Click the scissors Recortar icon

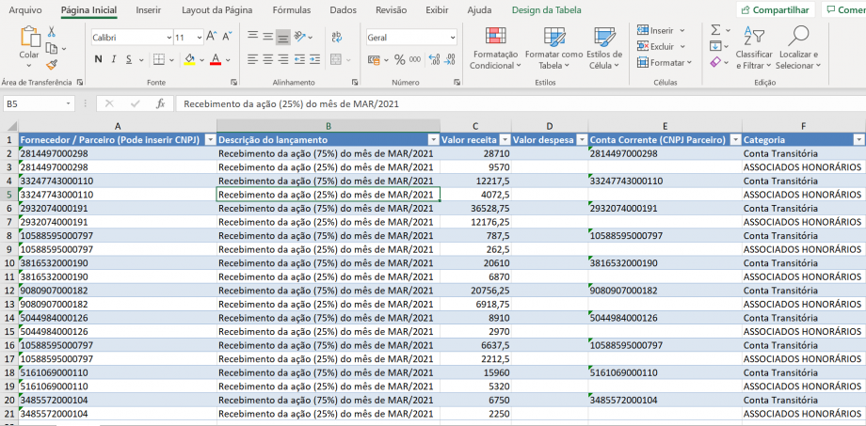(52, 30)
